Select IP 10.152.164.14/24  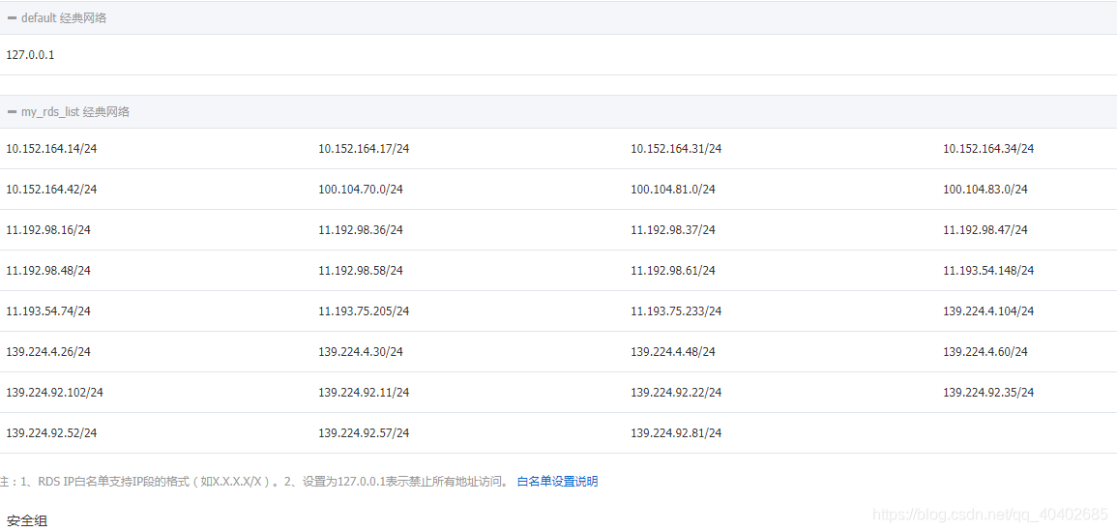click(x=51, y=149)
